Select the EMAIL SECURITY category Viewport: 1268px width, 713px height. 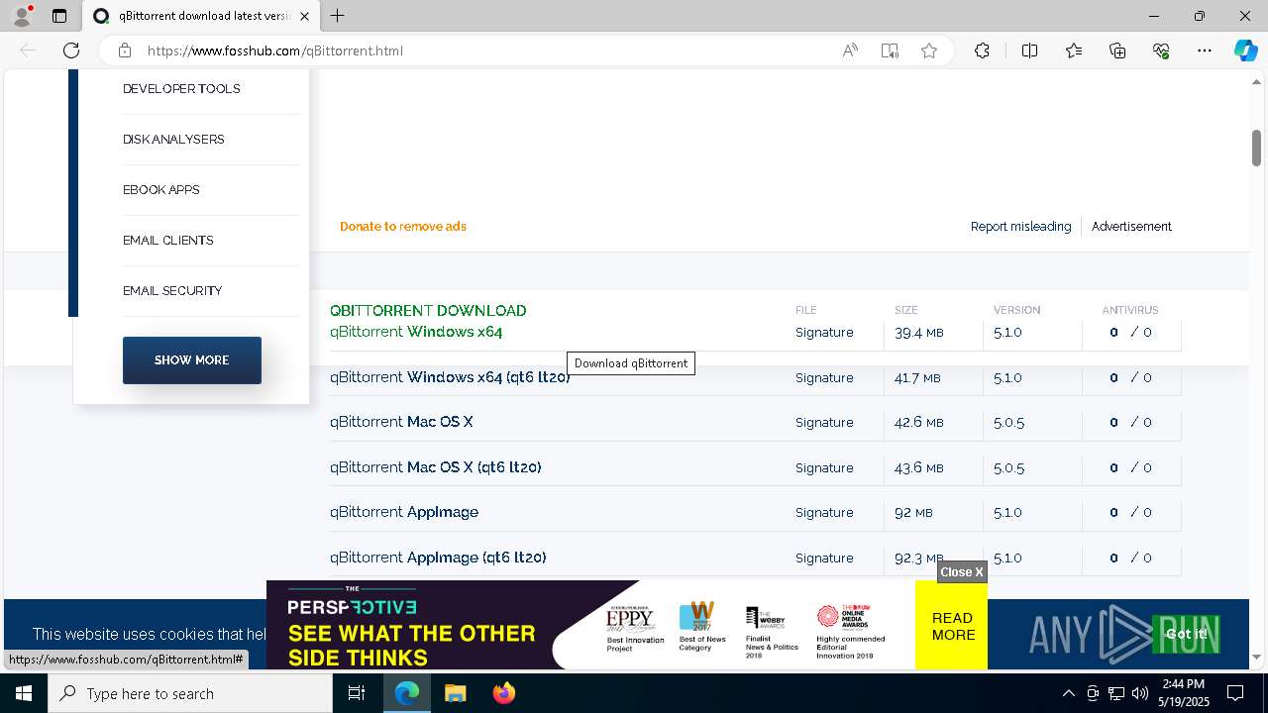pos(172,291)
